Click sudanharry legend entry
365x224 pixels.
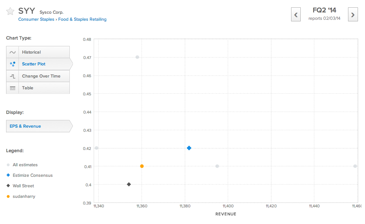21,196
